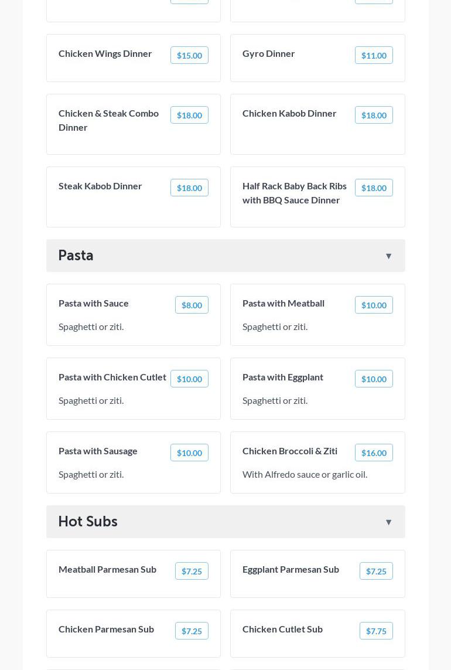The width and height of the screenshot is (451, 670).
Task: Open Pasta with Eggplant item
Action: point(283,377)
